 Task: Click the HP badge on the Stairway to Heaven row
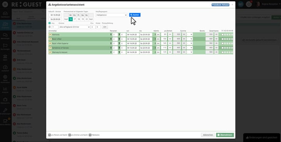click(50, 52)
